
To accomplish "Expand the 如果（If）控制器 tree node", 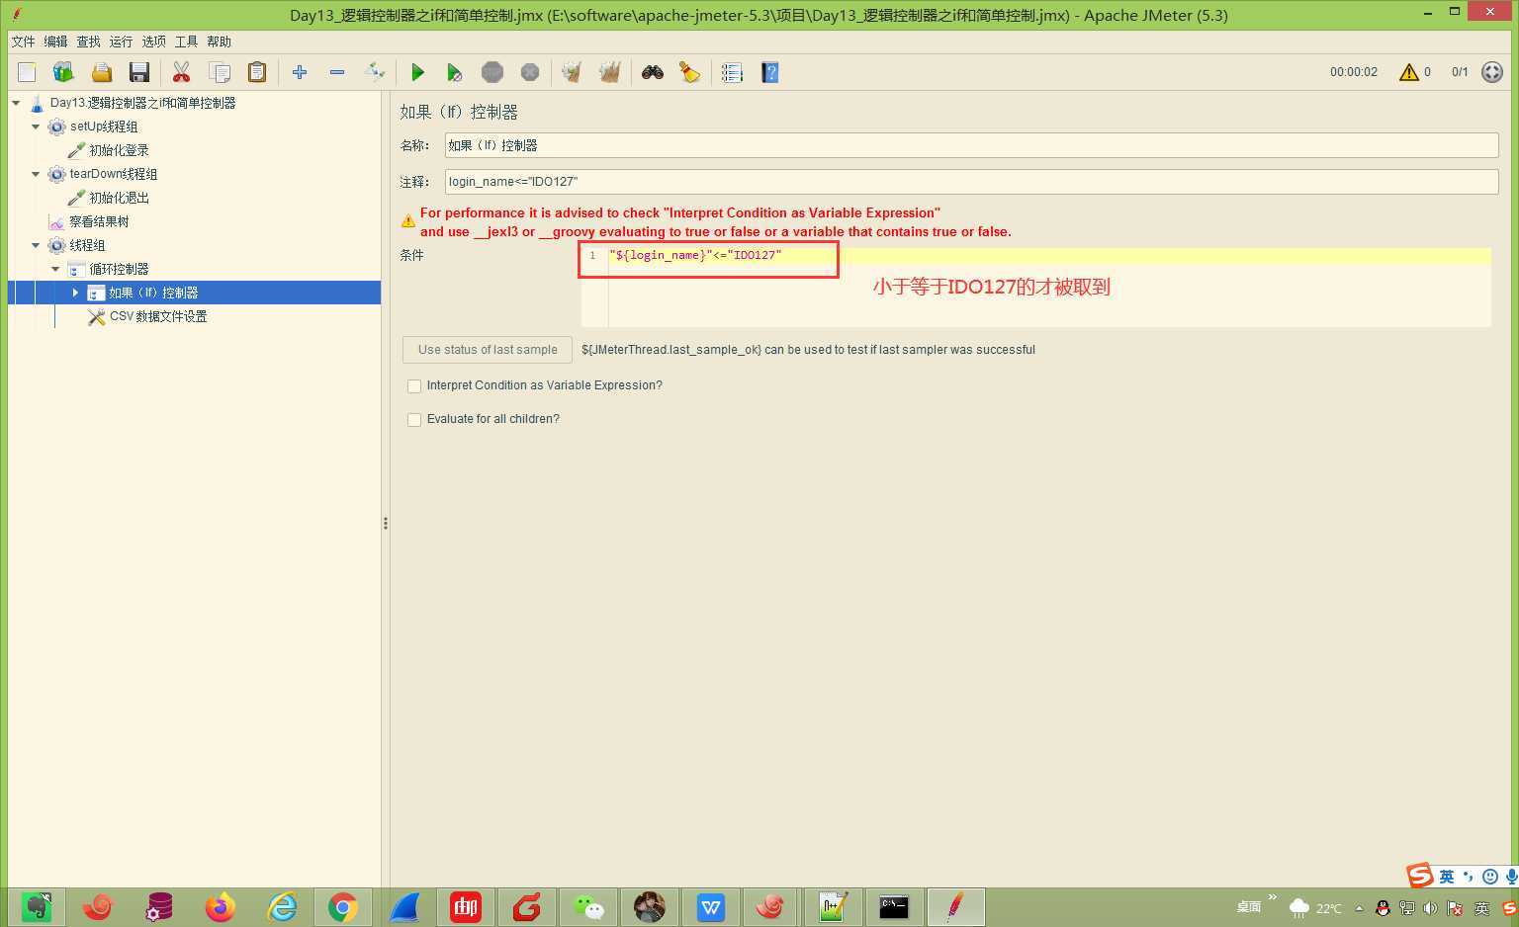I will tap(75, 293).
